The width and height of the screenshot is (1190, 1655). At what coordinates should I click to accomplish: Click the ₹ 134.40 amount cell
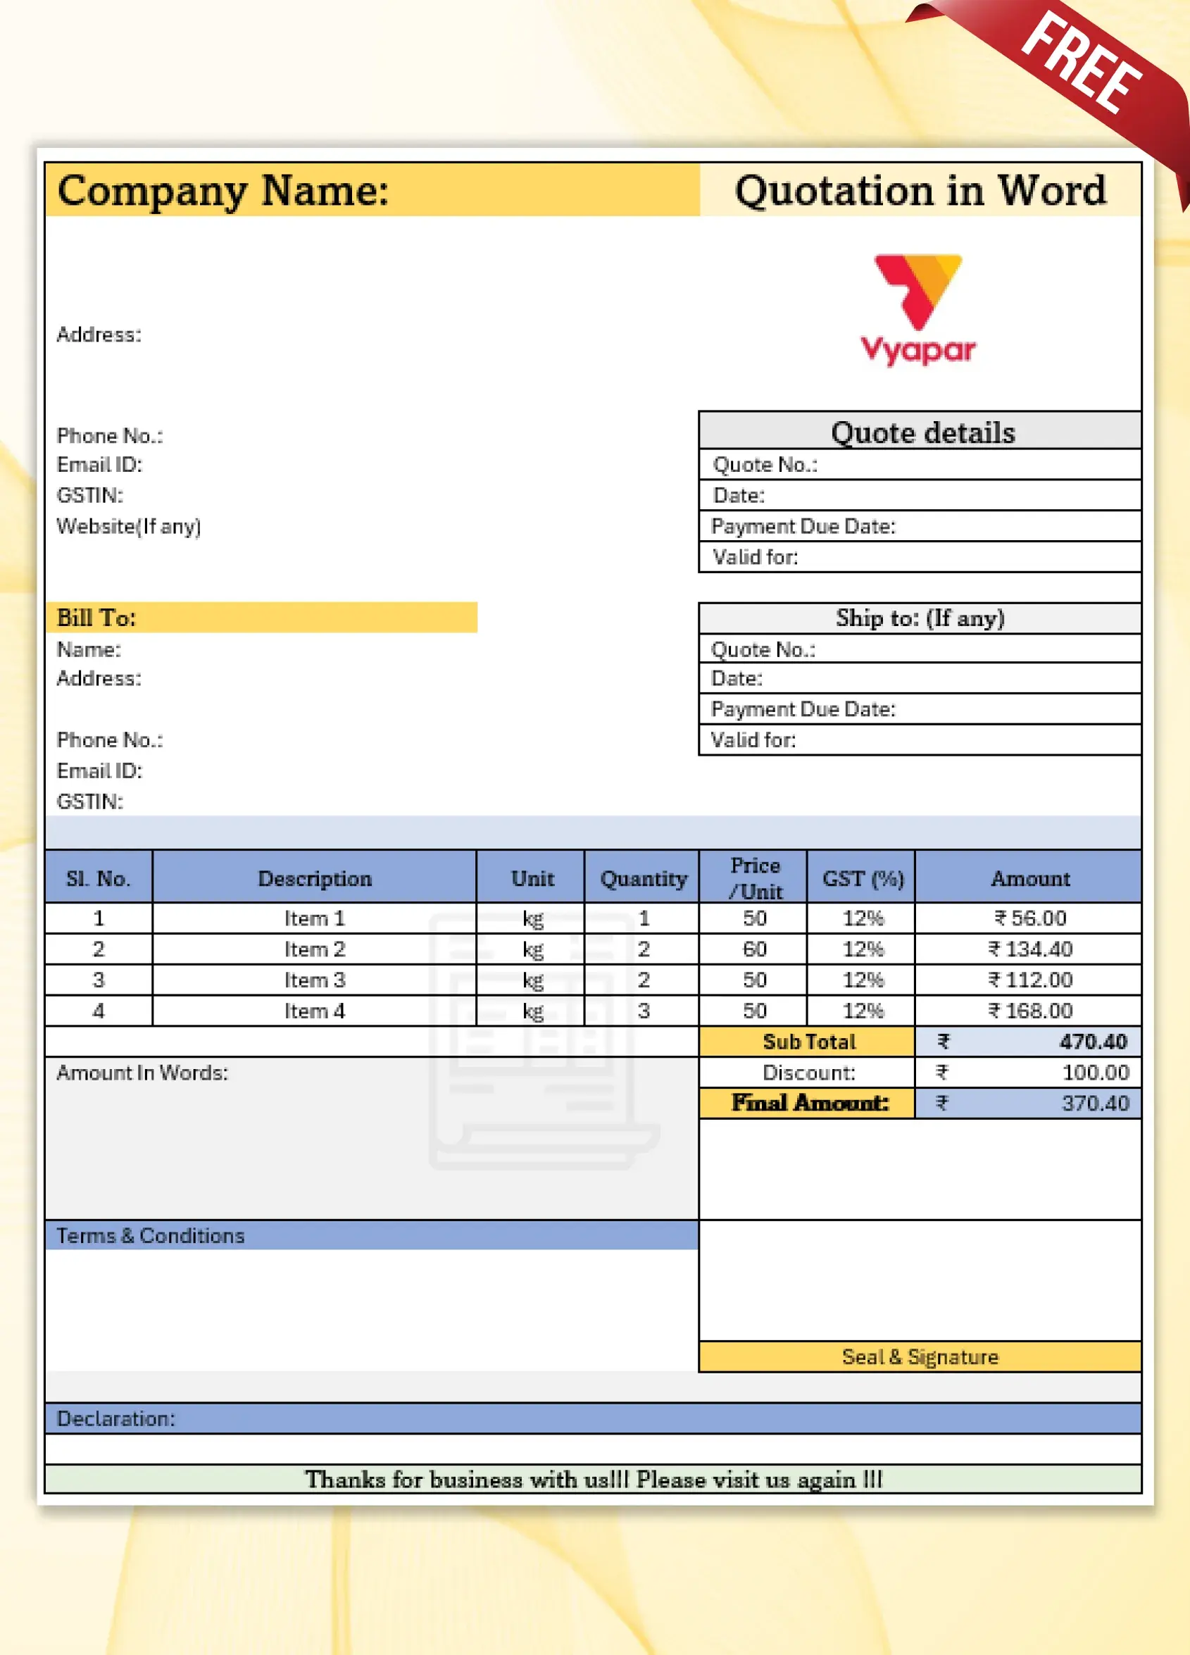pos(1029,949)
